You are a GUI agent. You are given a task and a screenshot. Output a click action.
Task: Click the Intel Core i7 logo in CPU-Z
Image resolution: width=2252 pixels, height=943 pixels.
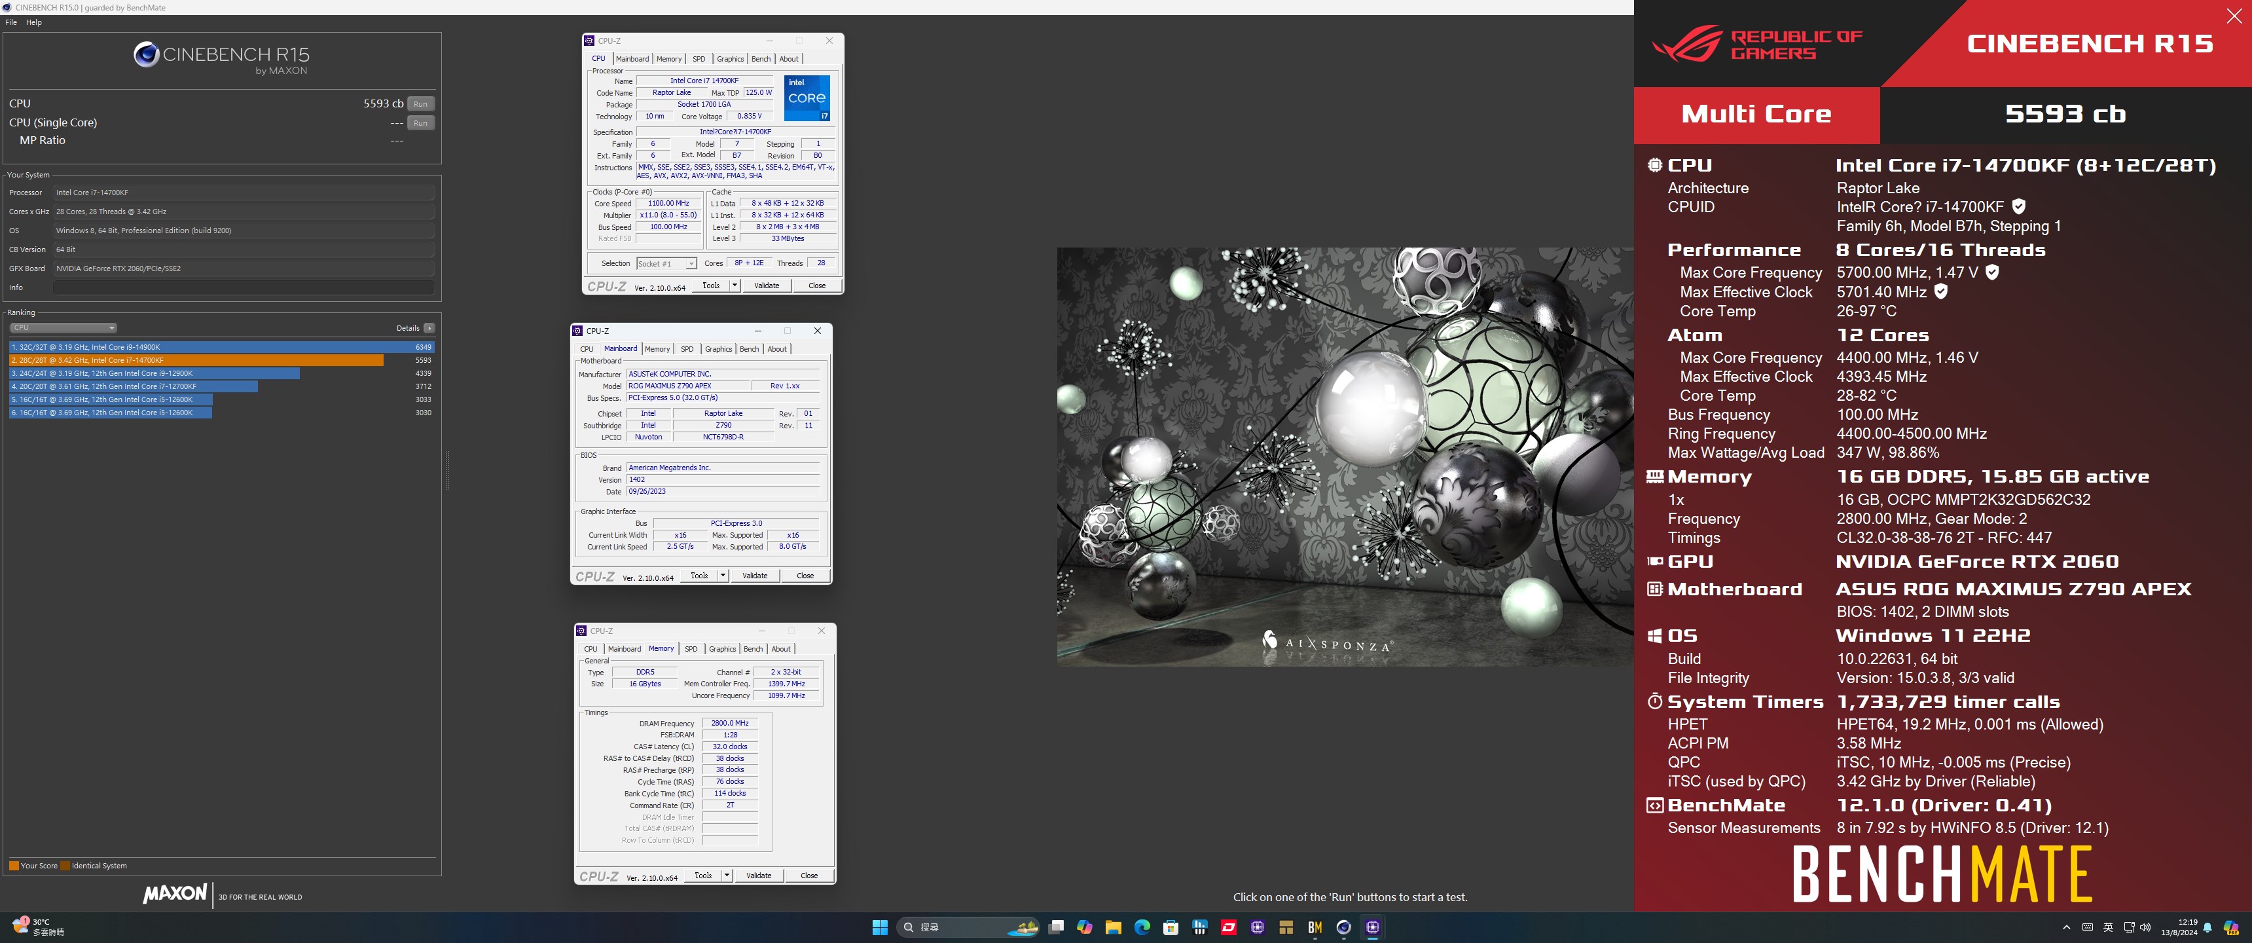point(807,98)
